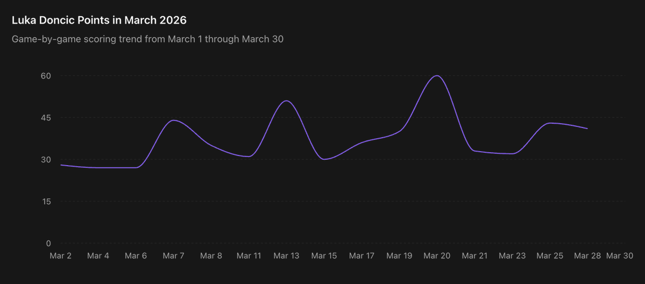Select the line's point at Mar 25
645x284 pixels.
[x=550, y=123]
